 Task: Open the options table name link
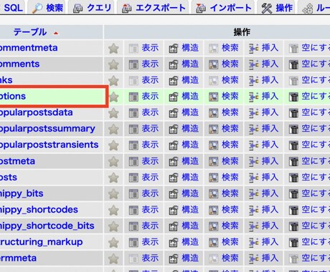(x=13, y=97)
